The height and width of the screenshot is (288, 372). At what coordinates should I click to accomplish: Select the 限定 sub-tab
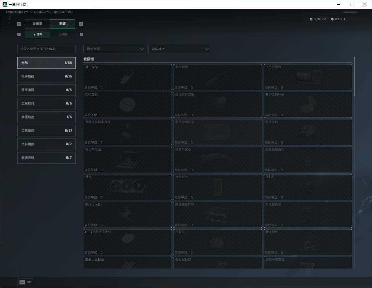point(63,35)
